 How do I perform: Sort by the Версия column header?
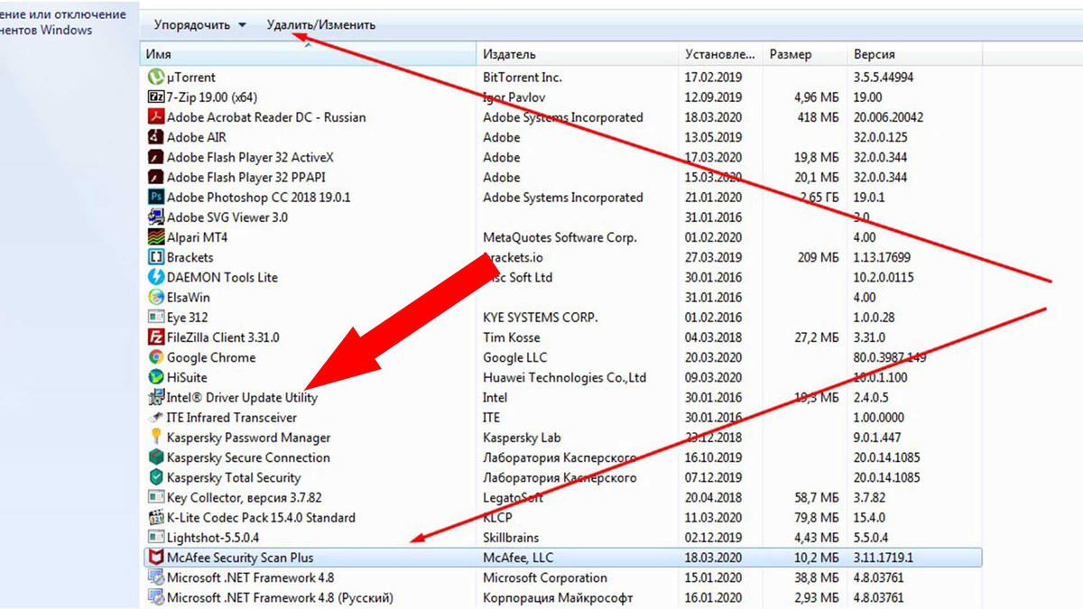click(914, 54)
